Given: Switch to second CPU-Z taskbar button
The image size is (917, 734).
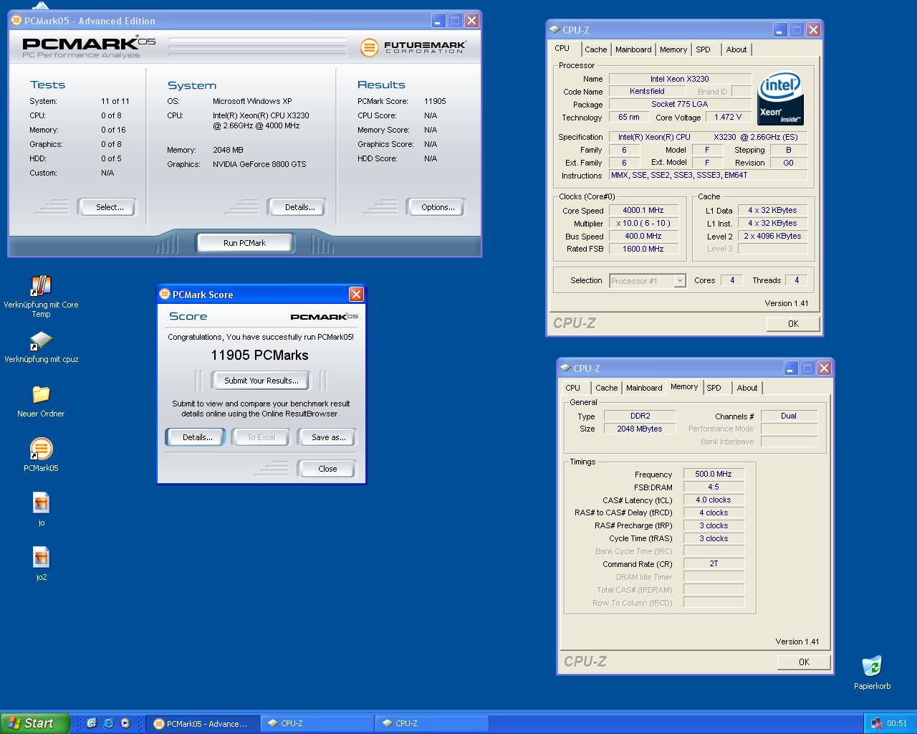Looking at the screenshot, I should tap(431, 723).
